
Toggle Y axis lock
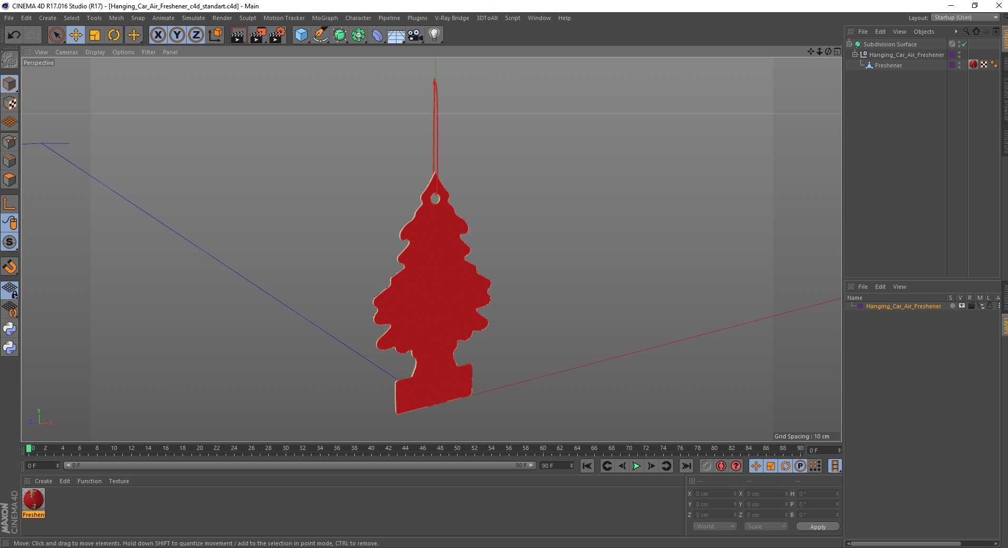[177, 35]
